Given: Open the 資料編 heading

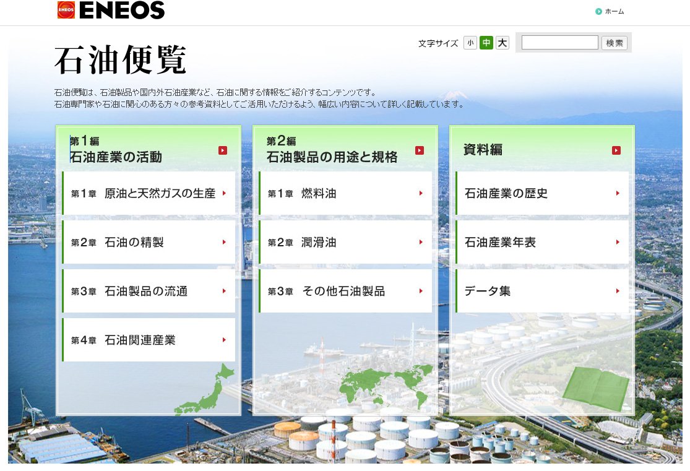Looking at the screenshot, I should click(x=483, y=150).
